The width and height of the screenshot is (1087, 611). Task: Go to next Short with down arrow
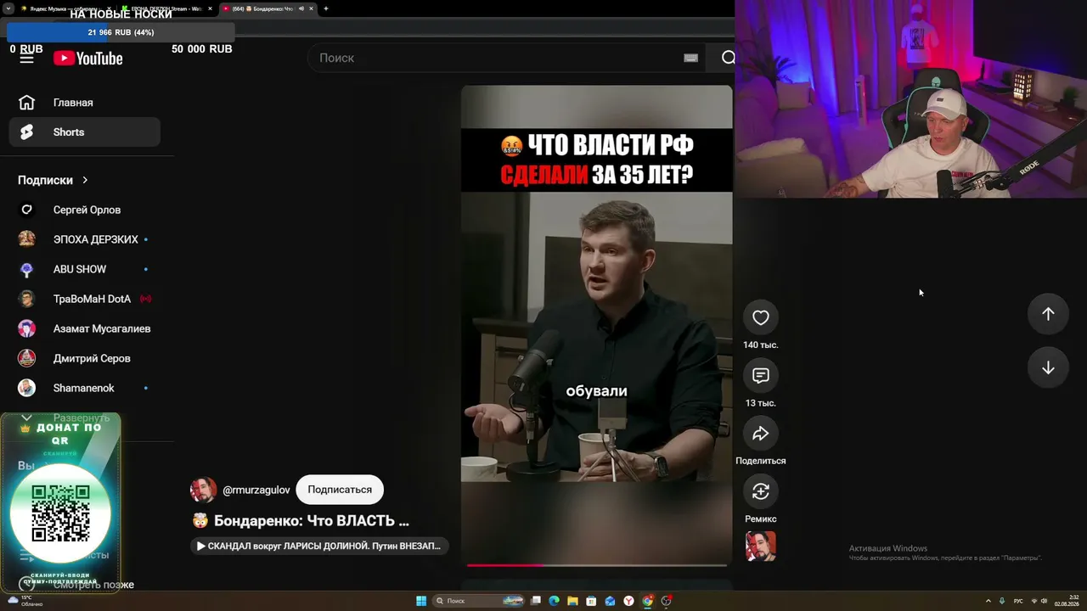pos(1048,368)
